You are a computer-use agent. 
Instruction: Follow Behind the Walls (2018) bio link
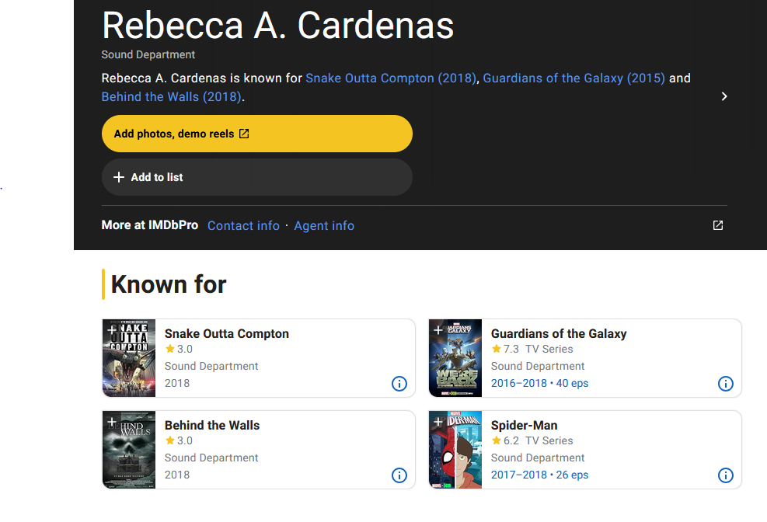tap(171, 97)
